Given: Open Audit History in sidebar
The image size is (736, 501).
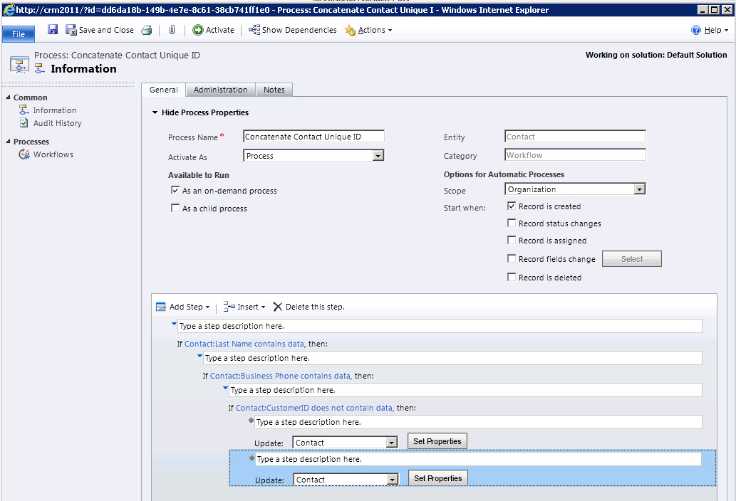Looking at the screenshot, I should pos(57,123).
